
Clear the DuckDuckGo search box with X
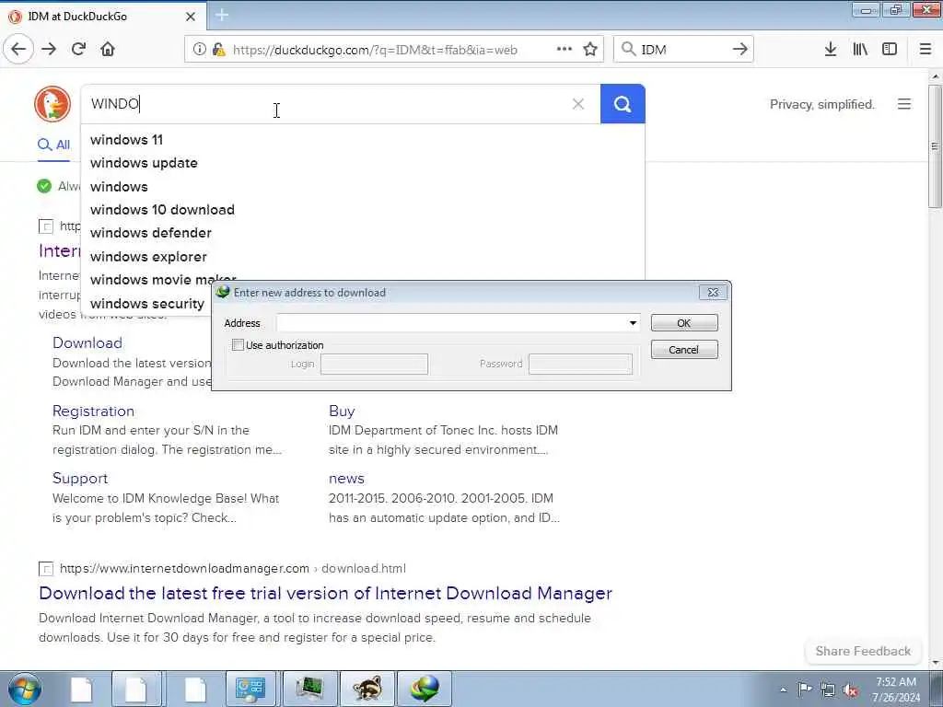tap(578, 104)
